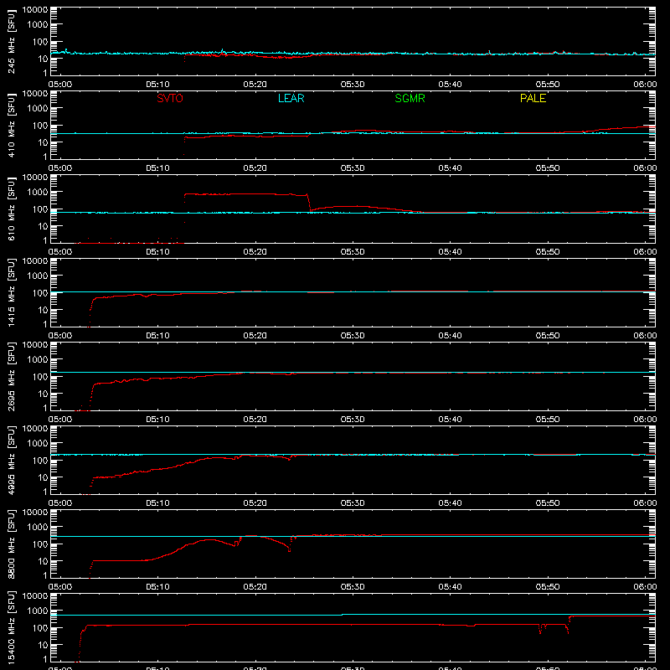Click the 1000 y-axis value in 15400 MHz panel

[x=38, y=611]
